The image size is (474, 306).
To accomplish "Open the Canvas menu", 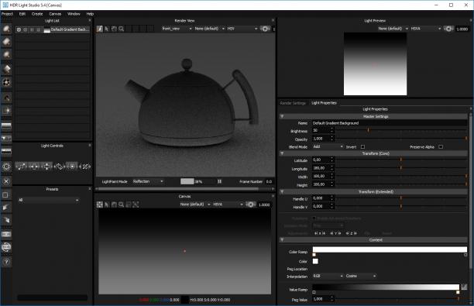I will [55, 14].
